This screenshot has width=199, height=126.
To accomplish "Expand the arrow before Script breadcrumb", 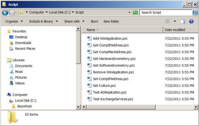I will click(73, 12).
